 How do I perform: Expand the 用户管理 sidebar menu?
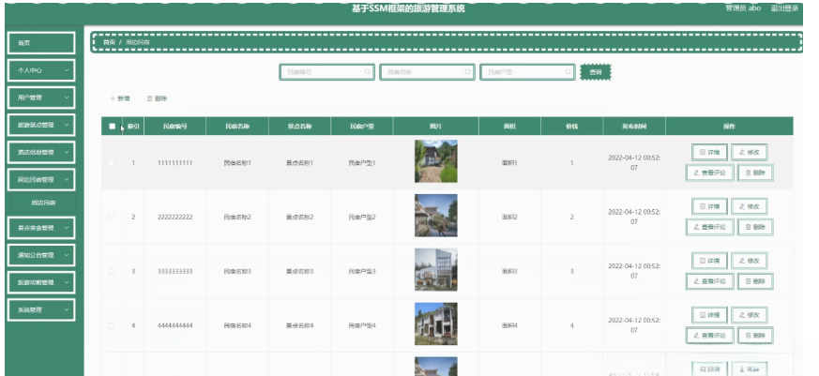pyautogui.click(x=40, y=98)
